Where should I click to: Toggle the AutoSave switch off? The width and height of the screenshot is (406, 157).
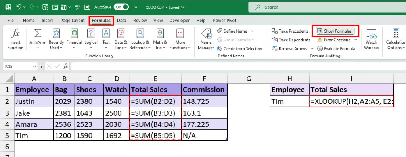click(121, 7)
